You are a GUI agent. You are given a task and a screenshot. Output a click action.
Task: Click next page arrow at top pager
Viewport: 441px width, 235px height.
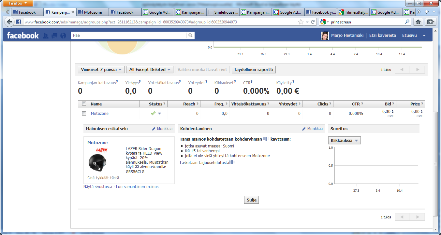tap(417, 70)
